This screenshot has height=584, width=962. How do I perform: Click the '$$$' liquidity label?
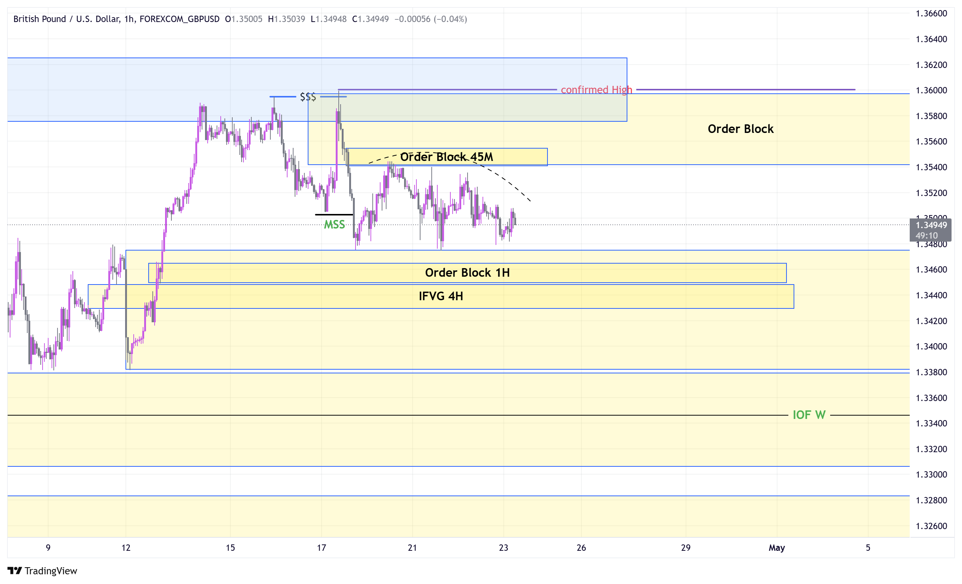pyautogui.click(x=308, y=97)
